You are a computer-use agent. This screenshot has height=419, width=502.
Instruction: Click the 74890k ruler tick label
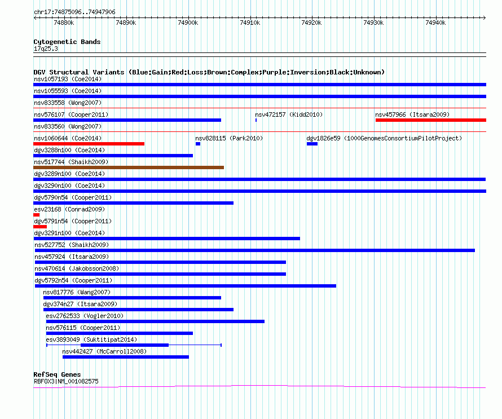tap(126, 23)
